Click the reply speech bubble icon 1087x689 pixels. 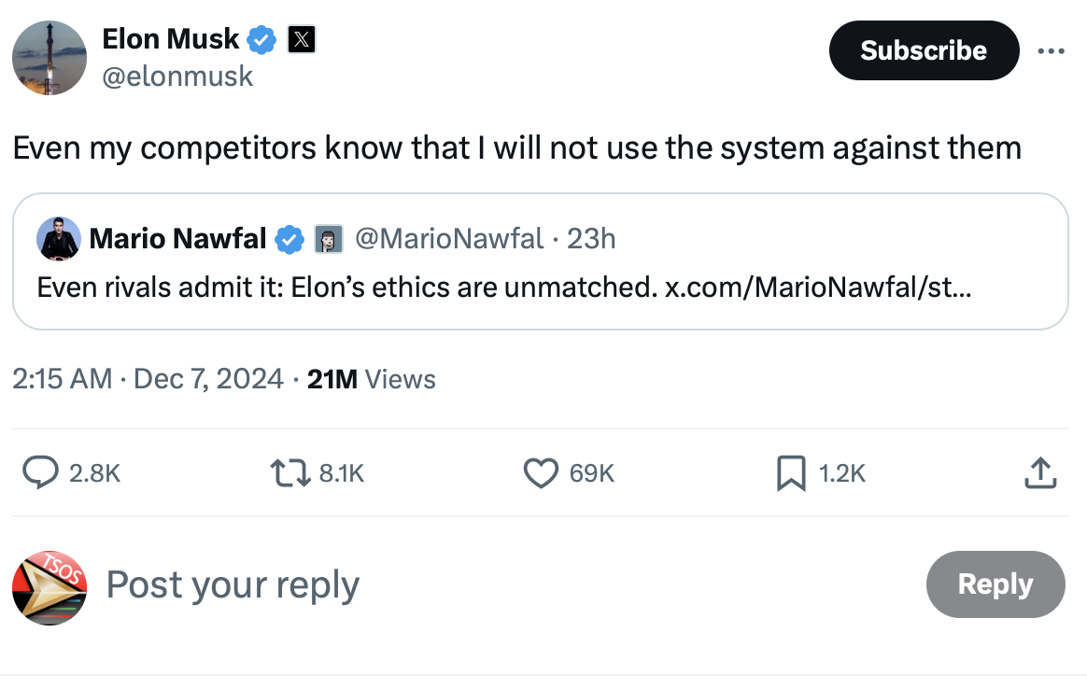[x=39, y=474]
